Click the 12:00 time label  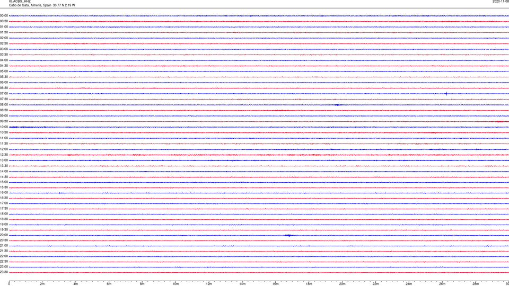(x=4, y=149)
